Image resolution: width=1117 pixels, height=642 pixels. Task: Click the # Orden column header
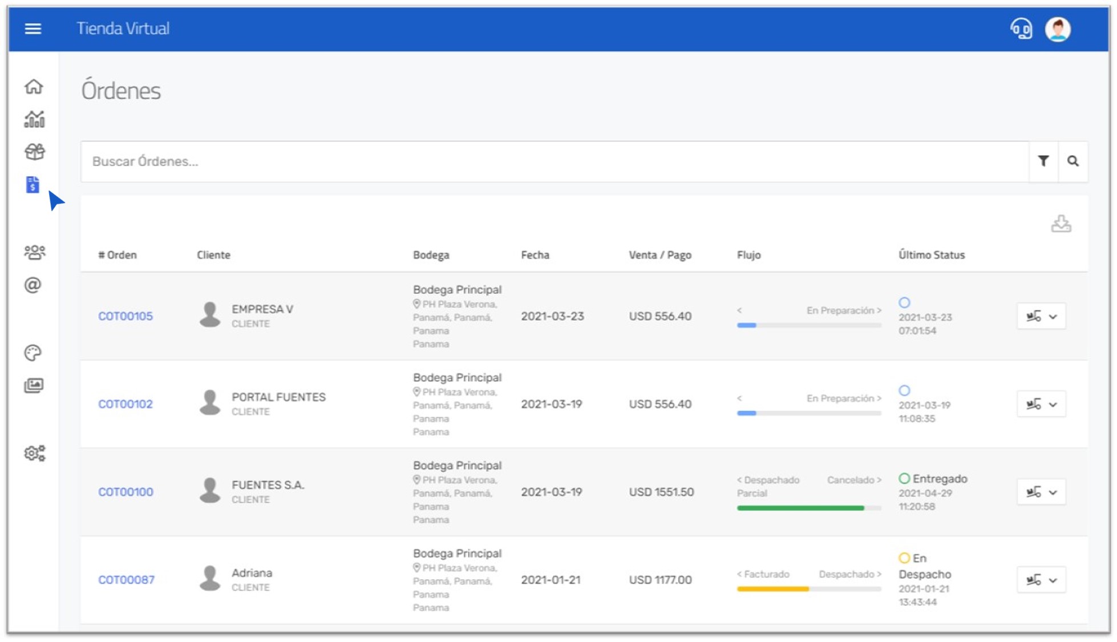coord(118,255)
